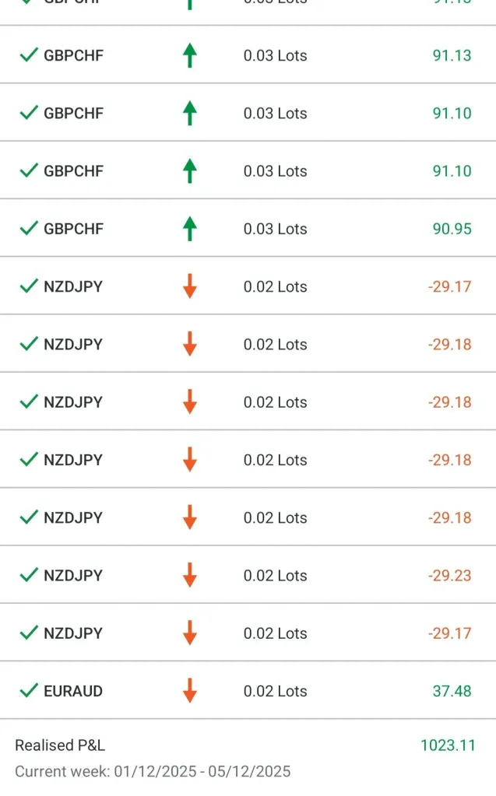Click 0.02 Lots in the EURAUD row
This screenshot has width=496, height=796.
click(275, 691)
